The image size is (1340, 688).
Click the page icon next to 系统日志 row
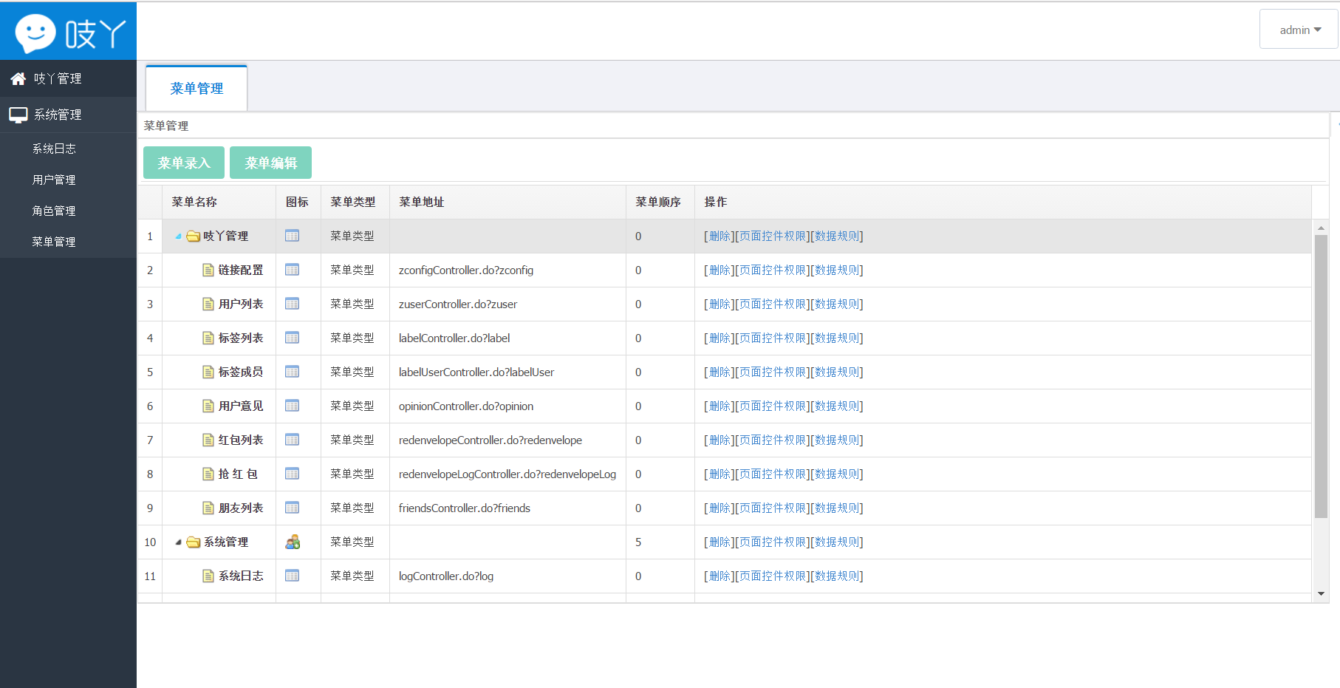coord(208,576)
